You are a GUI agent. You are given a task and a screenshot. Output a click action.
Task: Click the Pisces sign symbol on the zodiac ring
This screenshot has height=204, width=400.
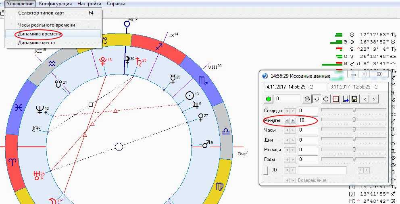pos(19,108)
